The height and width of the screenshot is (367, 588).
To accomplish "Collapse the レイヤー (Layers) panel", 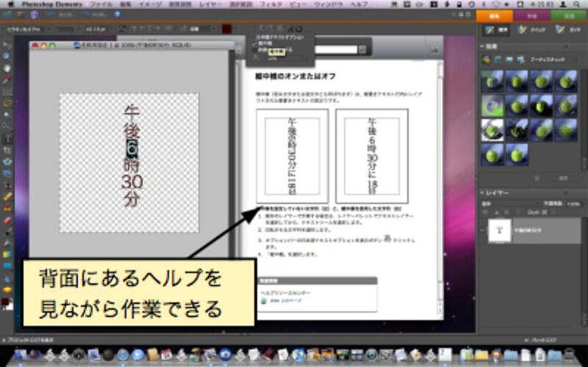I will (483, 193).
